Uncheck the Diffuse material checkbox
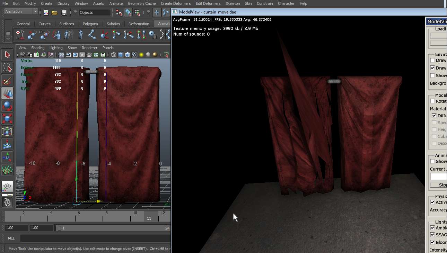 tap(434, 116)
